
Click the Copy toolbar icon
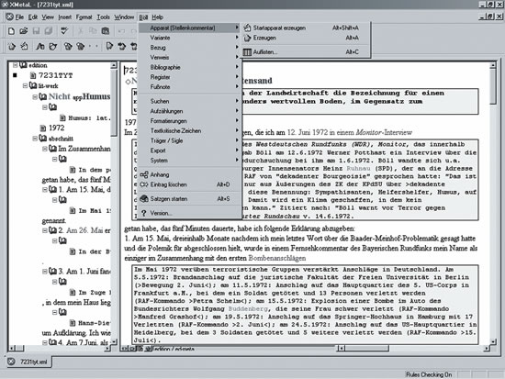(93, 31)
